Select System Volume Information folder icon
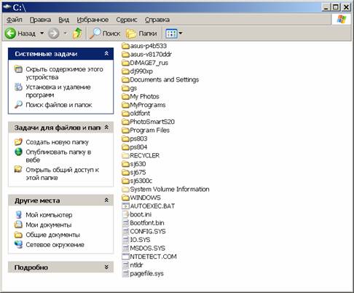 [x=125, y=190]
